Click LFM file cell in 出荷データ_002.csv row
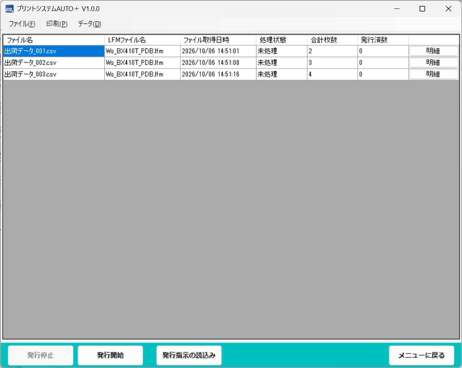The width and height of the screenshot is (462, 368). click(x=142, y=63)
